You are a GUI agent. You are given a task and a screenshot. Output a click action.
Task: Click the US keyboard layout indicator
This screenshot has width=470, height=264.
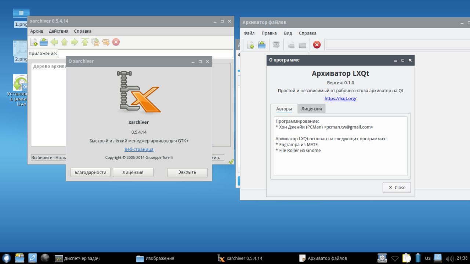click(428, 258)
